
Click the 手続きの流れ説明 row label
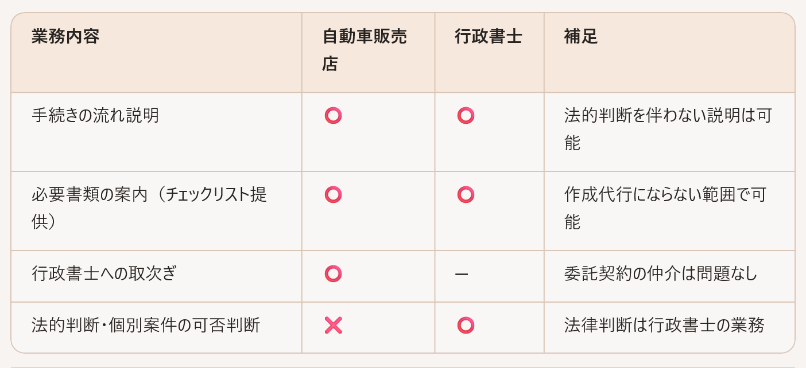pyautogui.click(x=95, y=116)
